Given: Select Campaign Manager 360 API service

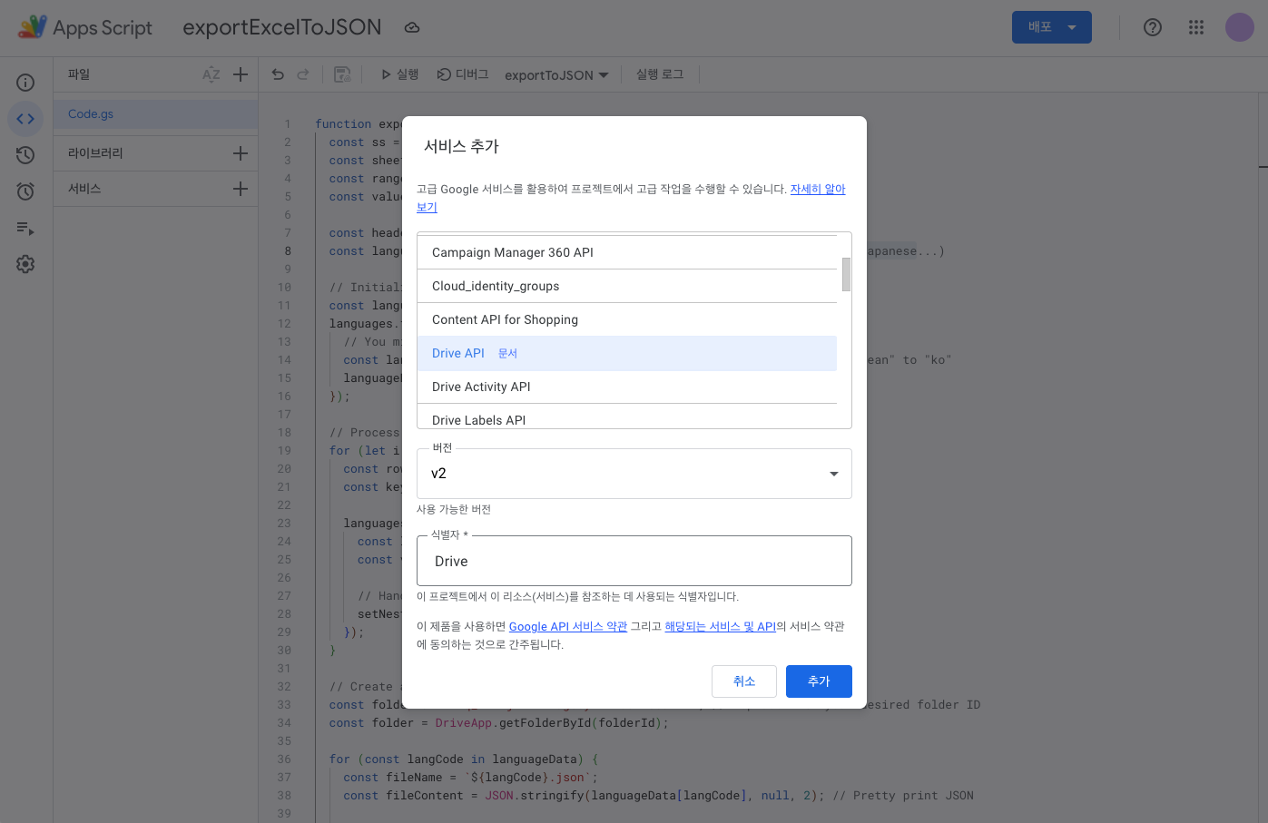Looking at the screenshot, I should point(627,252).
